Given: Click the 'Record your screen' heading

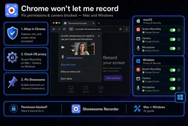Looking at the screenshot, I should [114, 60].
